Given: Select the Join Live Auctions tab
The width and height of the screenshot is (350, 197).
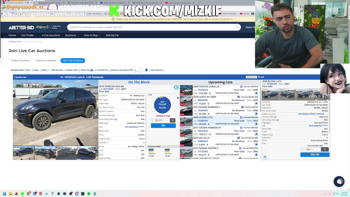Looking at the screenshot, I should click(x=73, y=60).
